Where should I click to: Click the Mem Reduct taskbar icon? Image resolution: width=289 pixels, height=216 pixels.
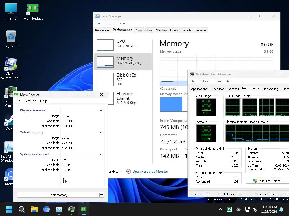click(x=84, y=209)
